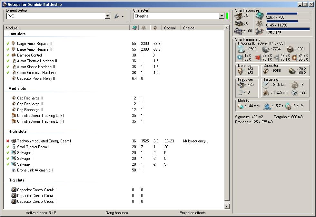316x217 pixels.
Task: Click the capacitor recharge icon near -78.2
Action: point(292,71)
